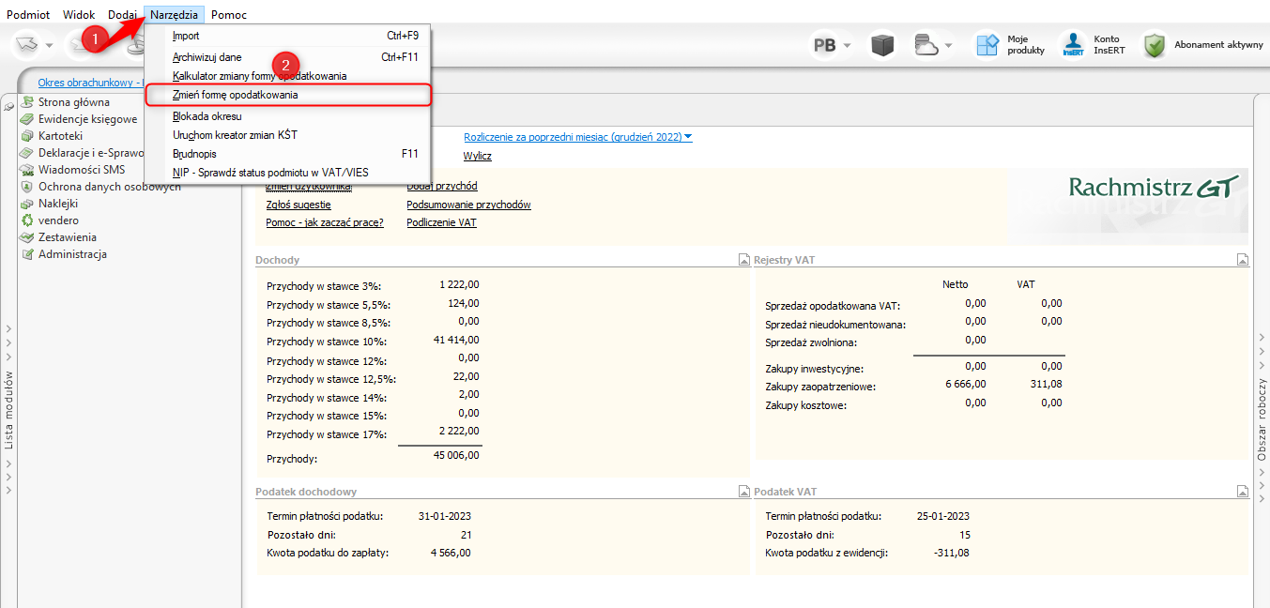Screen dimensions: 1270x608
Task: Click value 41 414,00 for 10% rate
Action: pos(456,340)
